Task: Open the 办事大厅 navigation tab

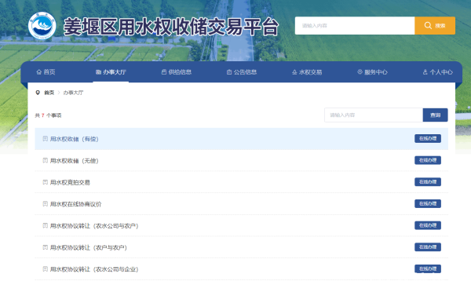Action: 111,72
